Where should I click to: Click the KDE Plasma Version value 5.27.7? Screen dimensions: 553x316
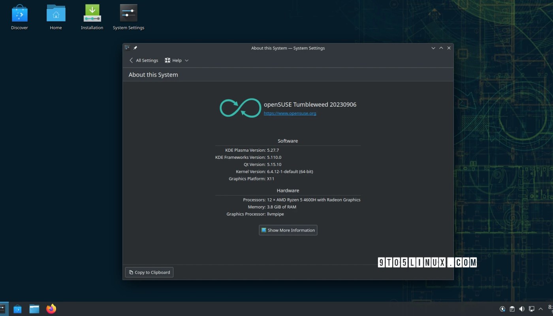coord(273,150)
